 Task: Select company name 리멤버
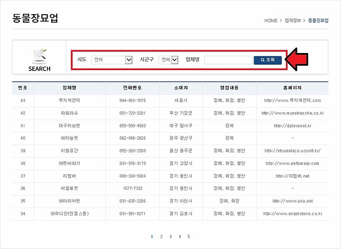[69, 176]
